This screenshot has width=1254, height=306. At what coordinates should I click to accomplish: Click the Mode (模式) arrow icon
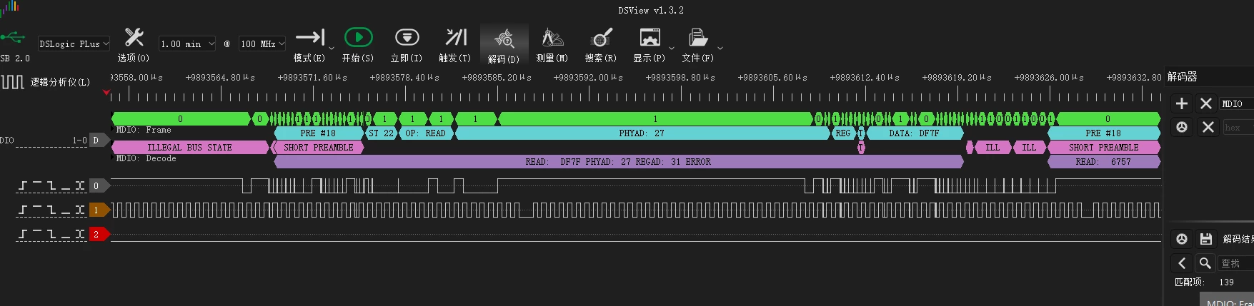[310, 37]
